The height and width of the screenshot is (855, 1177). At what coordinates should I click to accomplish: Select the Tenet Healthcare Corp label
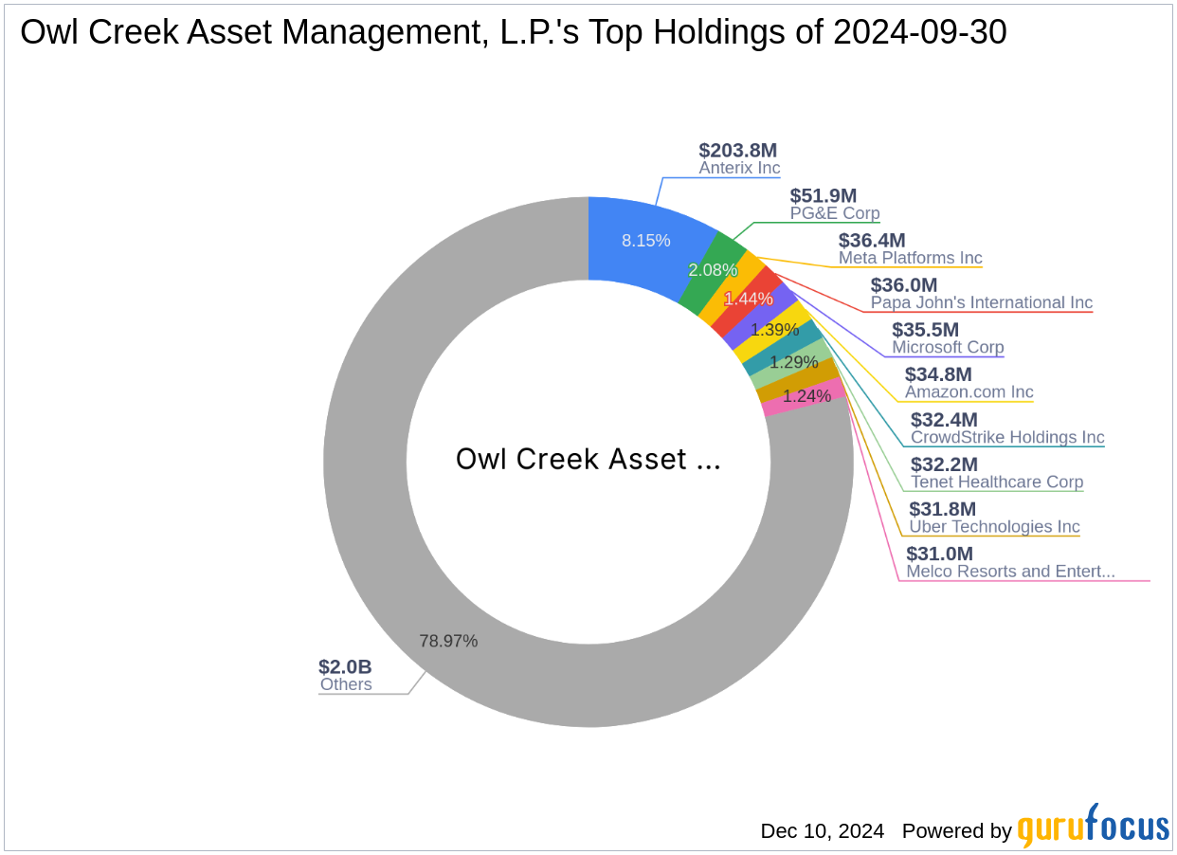997,482
